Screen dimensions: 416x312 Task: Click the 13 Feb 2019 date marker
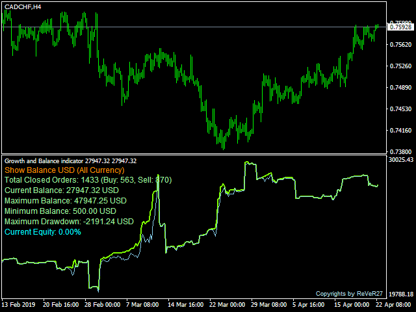tap(19, 305)
